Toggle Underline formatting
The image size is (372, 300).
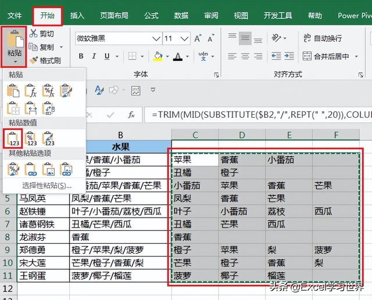coord(107,56)
